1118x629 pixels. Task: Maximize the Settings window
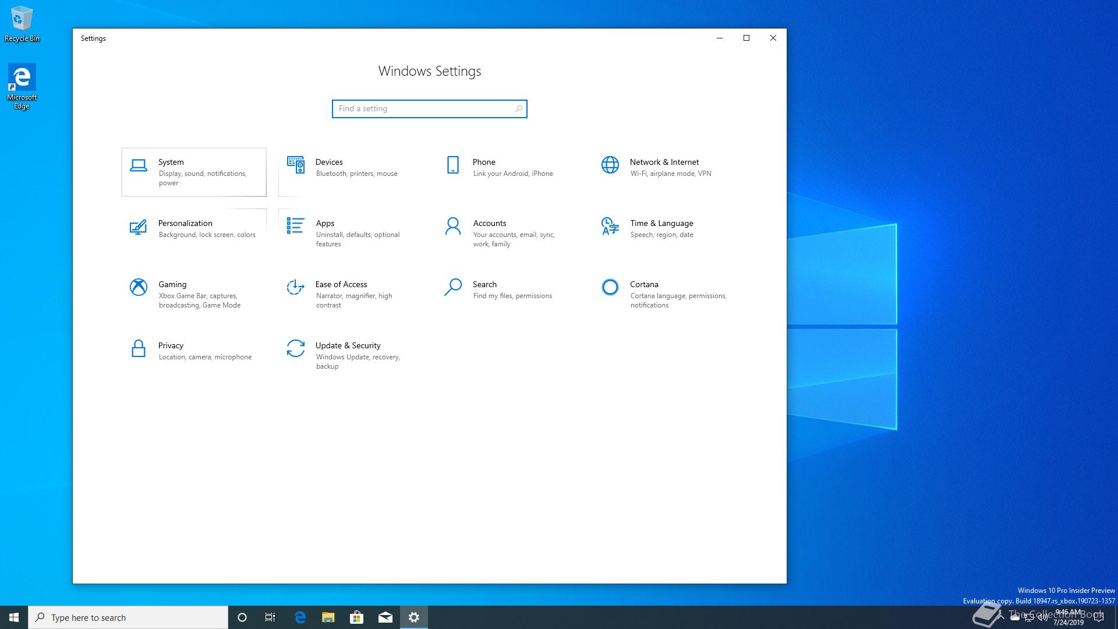point(746,38)
